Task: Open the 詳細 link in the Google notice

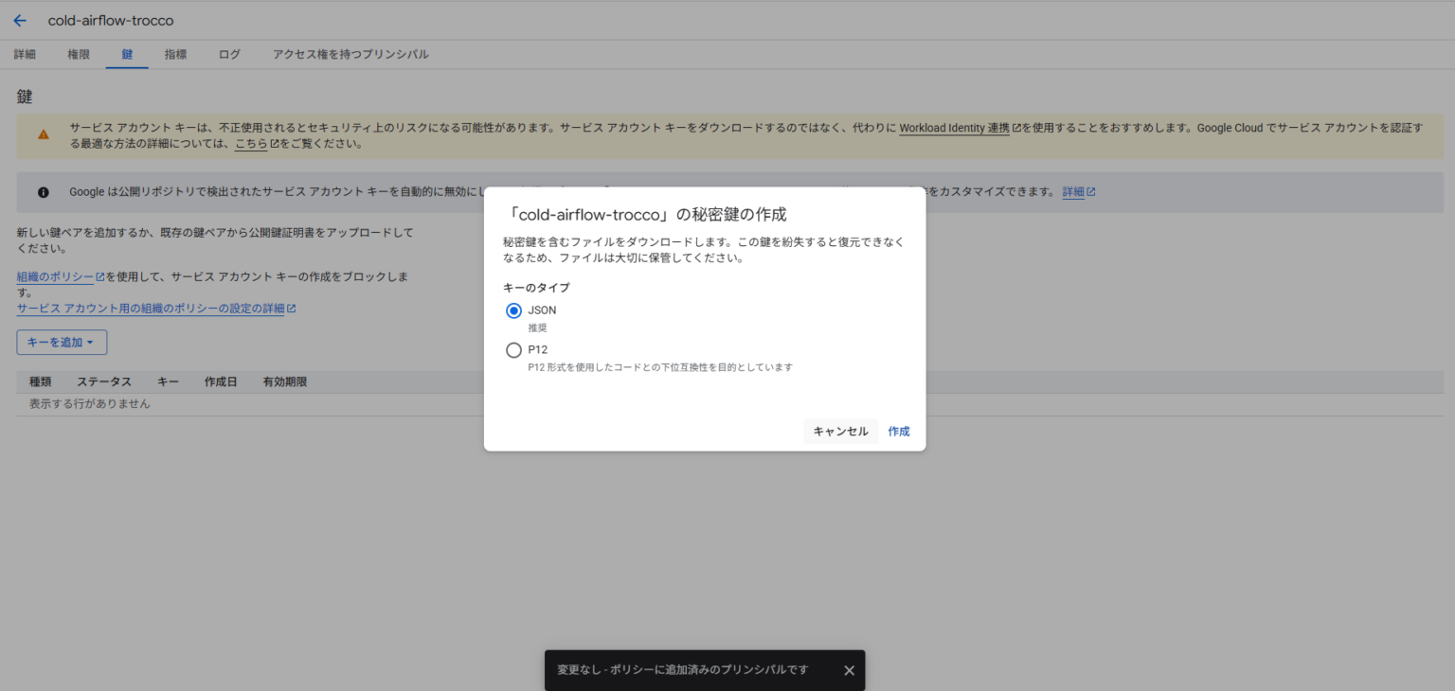Action: [1072, 191]
